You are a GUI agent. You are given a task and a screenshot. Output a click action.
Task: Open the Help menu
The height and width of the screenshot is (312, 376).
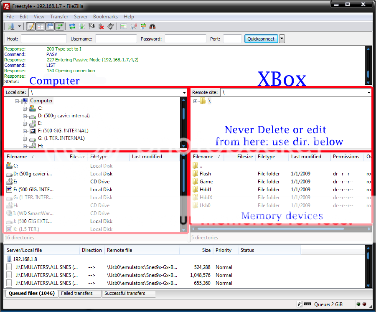[129, 17]
